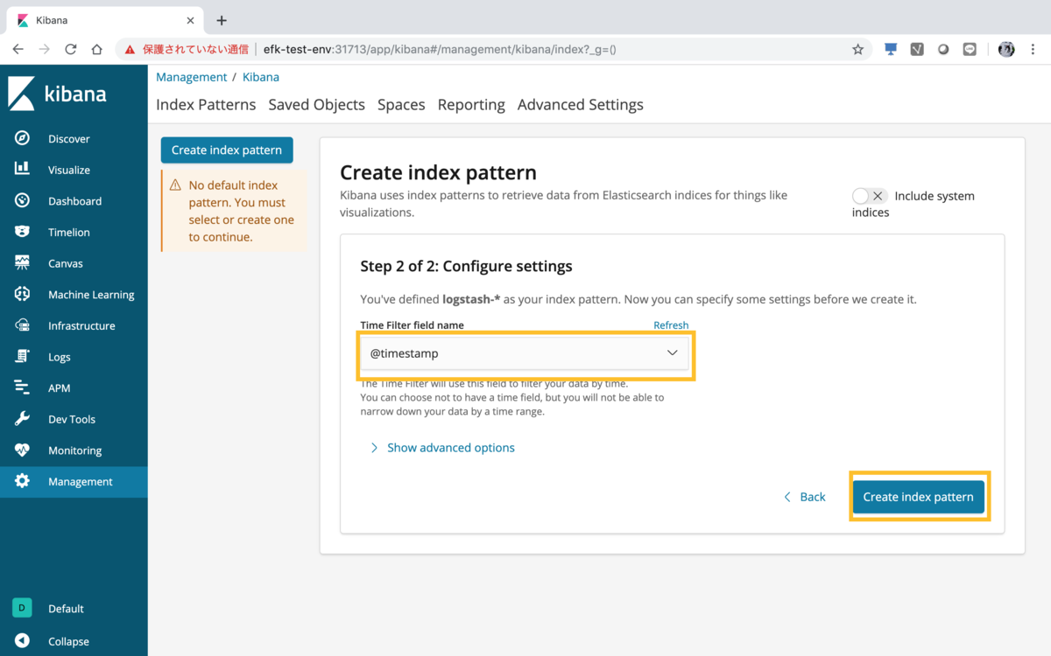Click the browser back arrow
The height and width of the screenshot is (656, 1051).
[x=18, y=50]
